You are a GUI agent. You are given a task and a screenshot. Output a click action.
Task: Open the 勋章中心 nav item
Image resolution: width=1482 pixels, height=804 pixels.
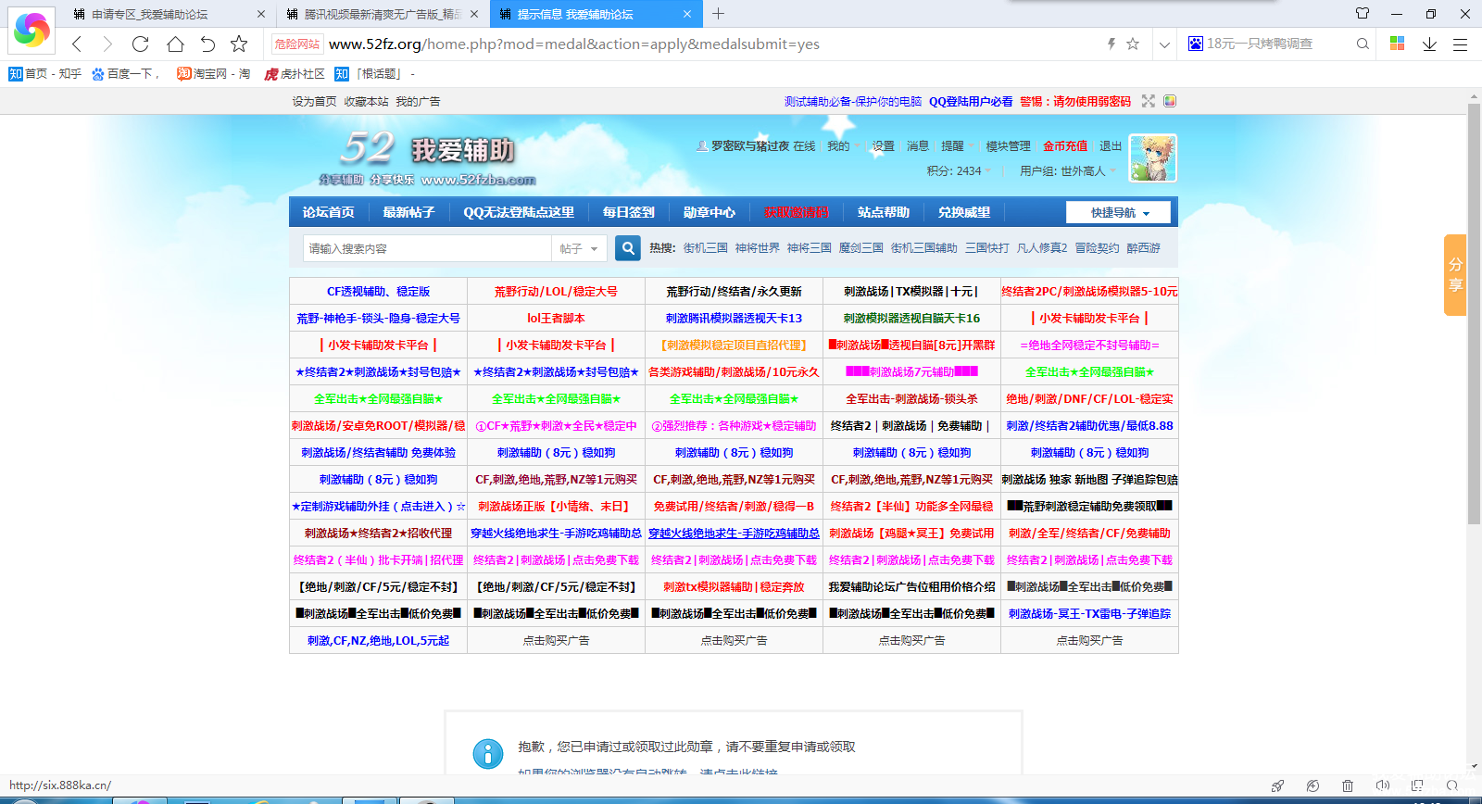(709, 212)
